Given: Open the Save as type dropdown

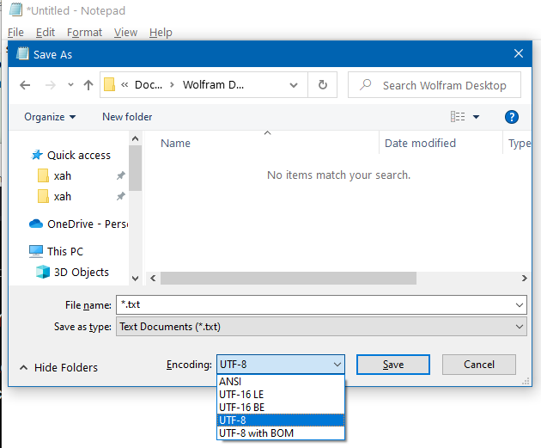Looking at the screenshot, I should click(x=321, y=327).
